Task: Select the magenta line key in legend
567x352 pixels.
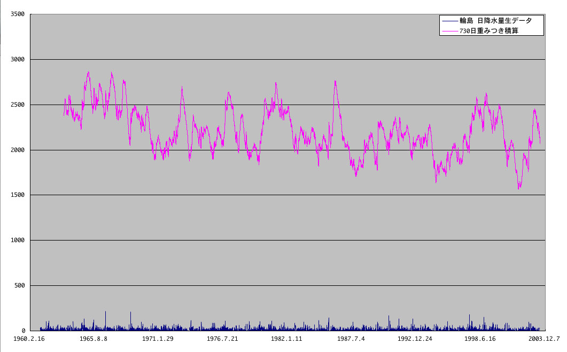Action: pyautogui.click(x=450, y=31)
